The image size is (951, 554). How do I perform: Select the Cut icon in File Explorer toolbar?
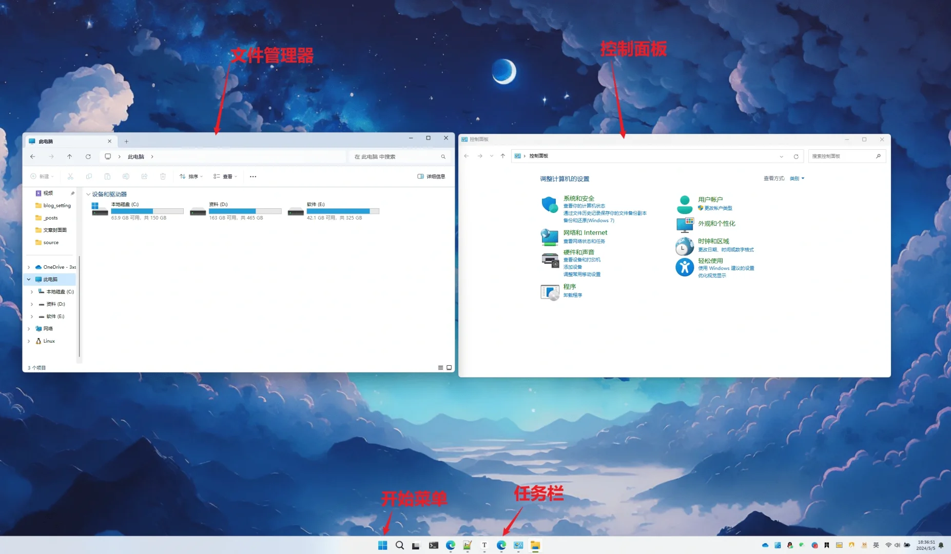[71, 176]
